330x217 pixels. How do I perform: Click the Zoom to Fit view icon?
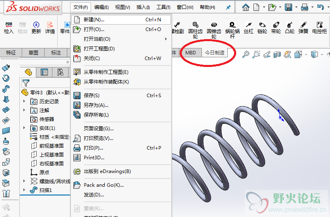tap(246, 54)
